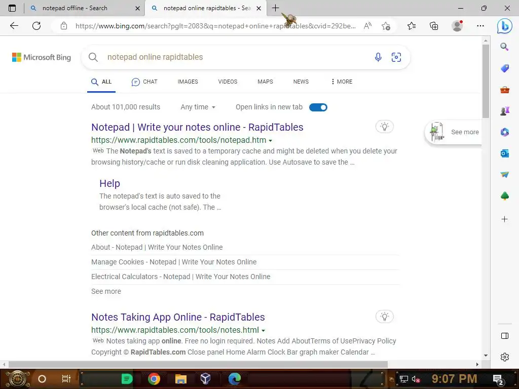Open the sidebar Games chess icon
The height and width of the screenshot is (389, 519).
(504, 111)
